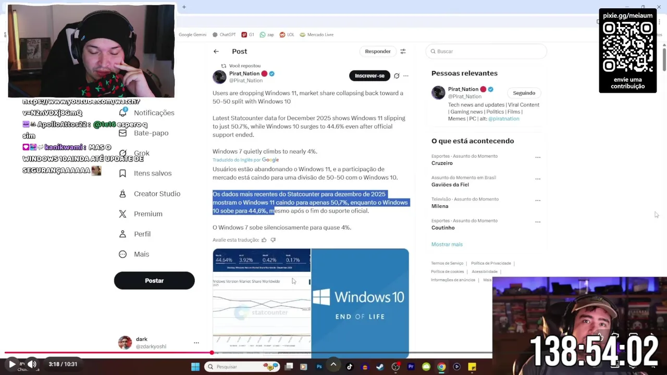Click the Inscrever-se button
This screenshot has height=375, width=667.
[x=369, y=76]
